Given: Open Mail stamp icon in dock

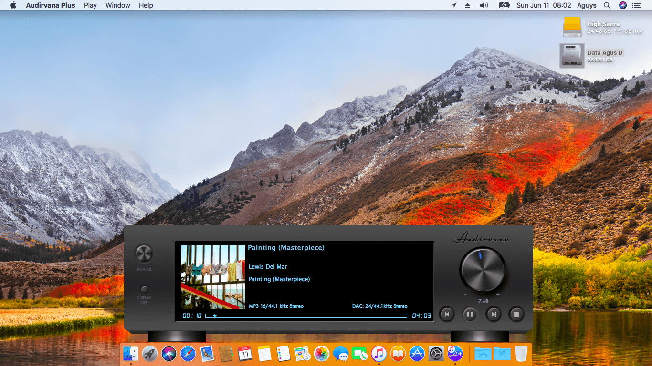Looking at the screenshot, I should tap(207, 354).
